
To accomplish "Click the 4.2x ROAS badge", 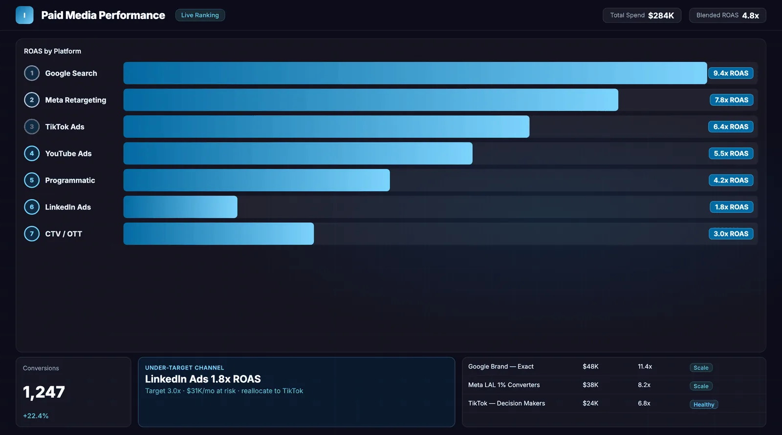I will [x=731, y=180].
